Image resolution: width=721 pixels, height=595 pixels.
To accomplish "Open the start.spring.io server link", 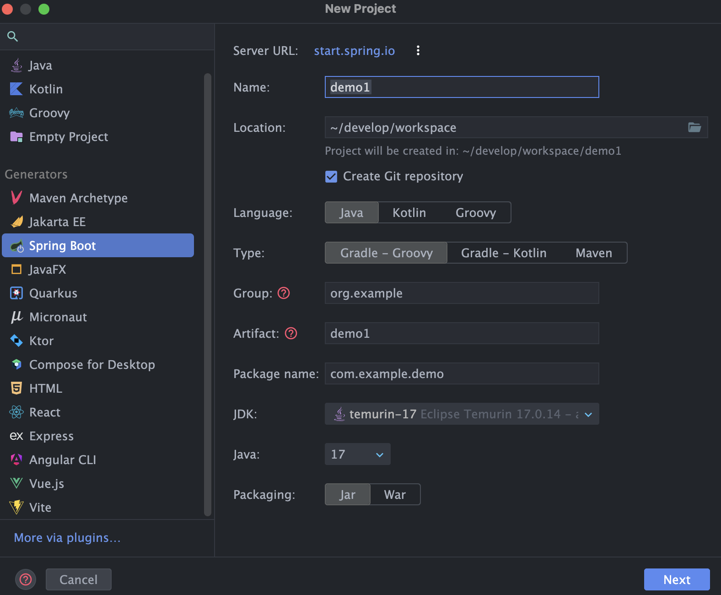I will click(354, 50).
